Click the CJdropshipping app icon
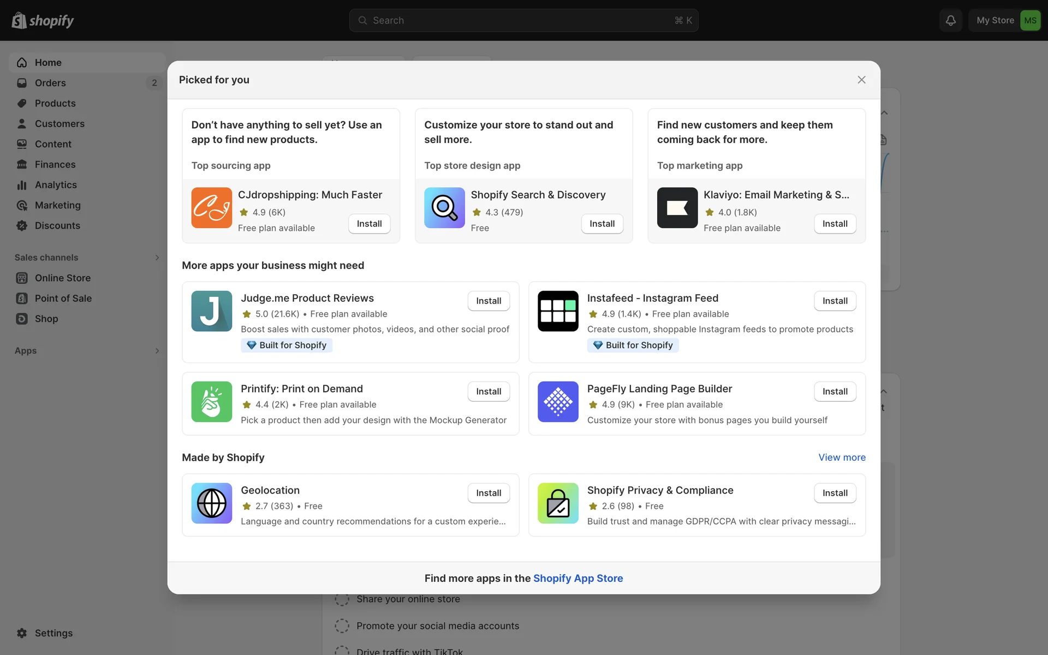 coord(211,208)
